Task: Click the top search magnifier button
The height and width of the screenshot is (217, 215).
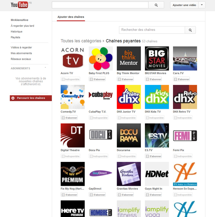Action: point(156,5)
